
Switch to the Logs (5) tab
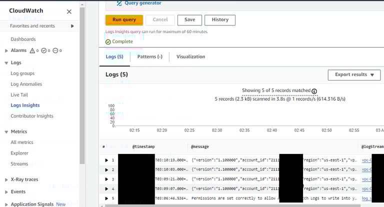click(114, 56)
